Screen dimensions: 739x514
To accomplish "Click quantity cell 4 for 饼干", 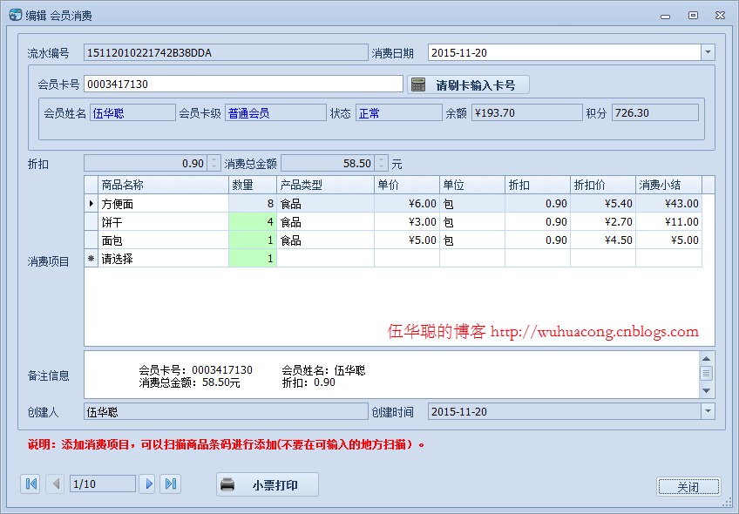I will pyautogui.click(x=253, y=222).
